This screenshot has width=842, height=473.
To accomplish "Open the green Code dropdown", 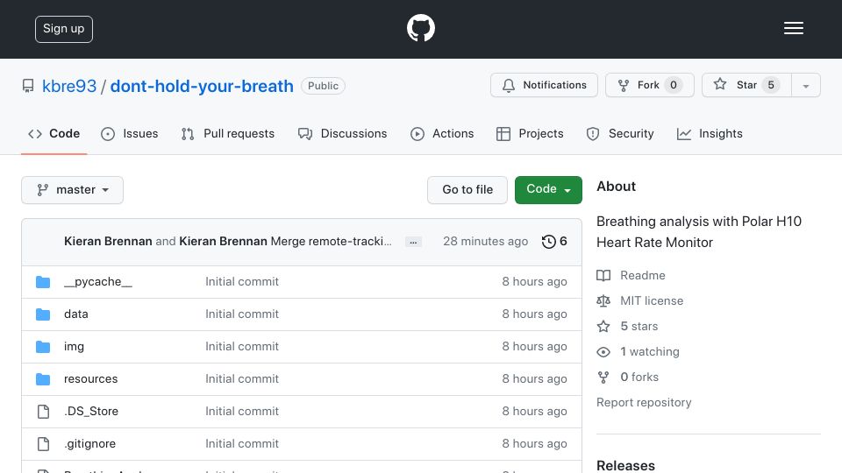I will click(x=548, y=190).
